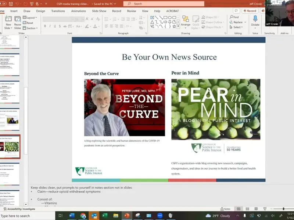Click the New Slide icon
Screen dimensions: 294x220
point(8,19)
